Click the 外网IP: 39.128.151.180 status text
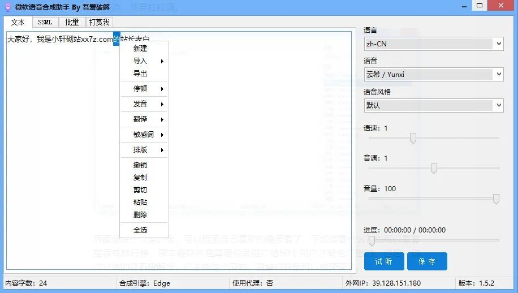 point(383,283)
